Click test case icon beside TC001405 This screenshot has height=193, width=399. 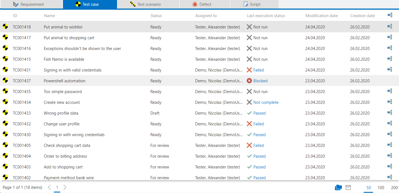pos(5,145)
